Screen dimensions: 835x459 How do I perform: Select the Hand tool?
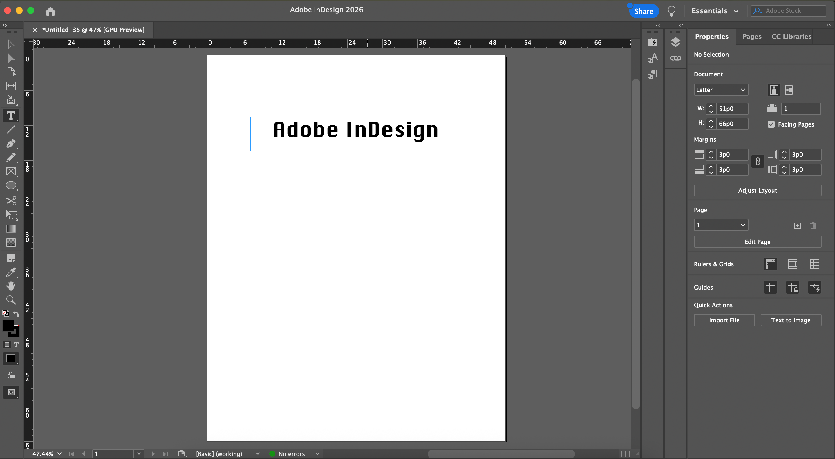[11, 286]
